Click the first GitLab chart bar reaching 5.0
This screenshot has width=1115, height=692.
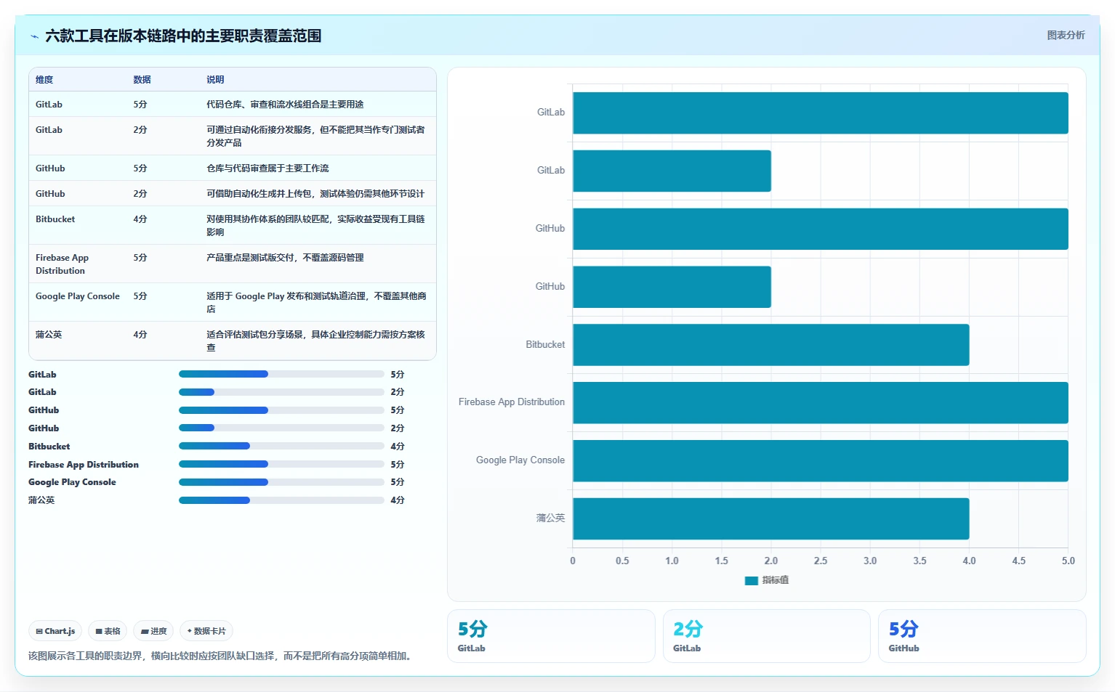coord(821,113)
